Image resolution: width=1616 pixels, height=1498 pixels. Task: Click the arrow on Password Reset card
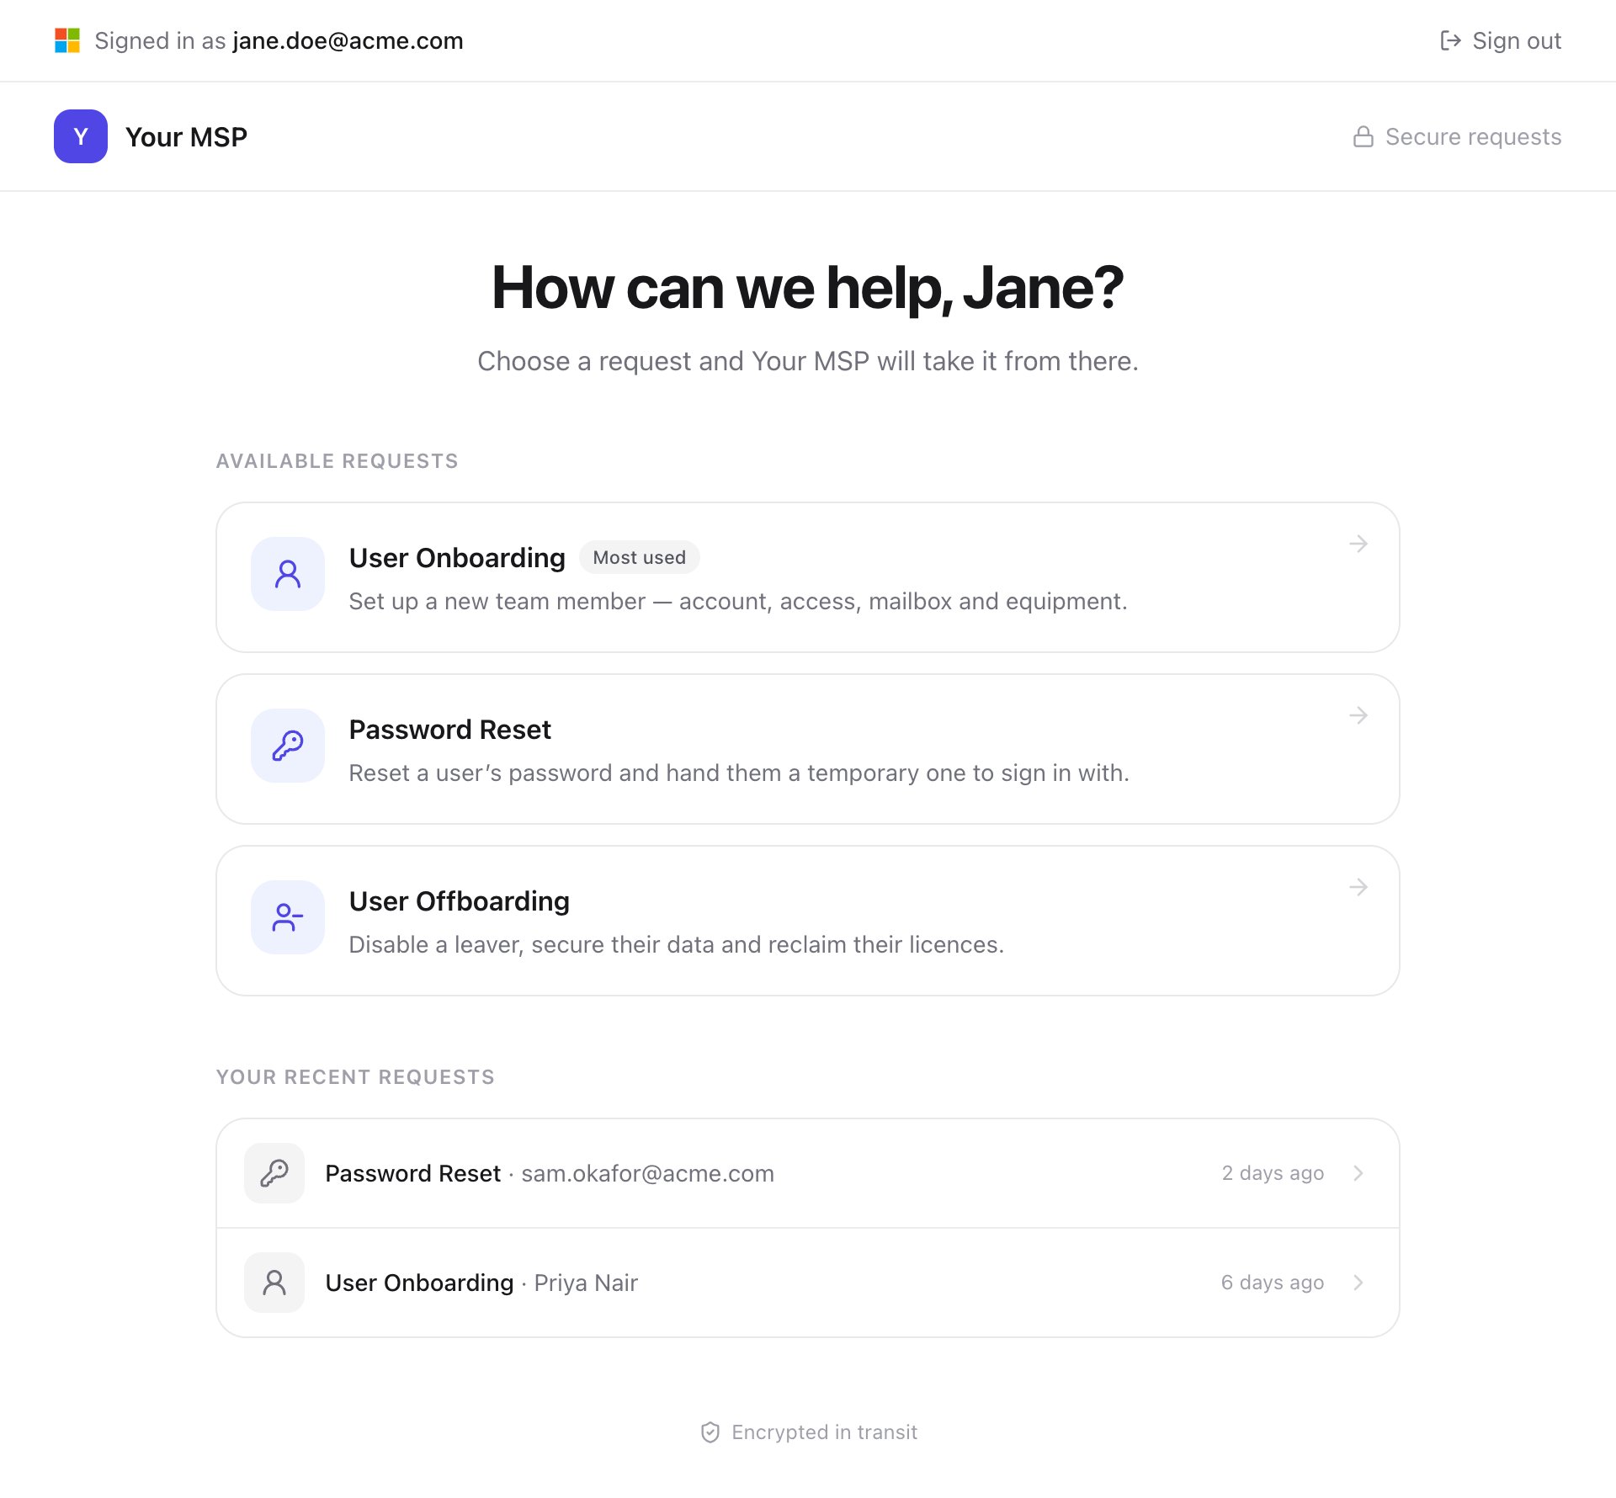click(x=1358, y=715)
